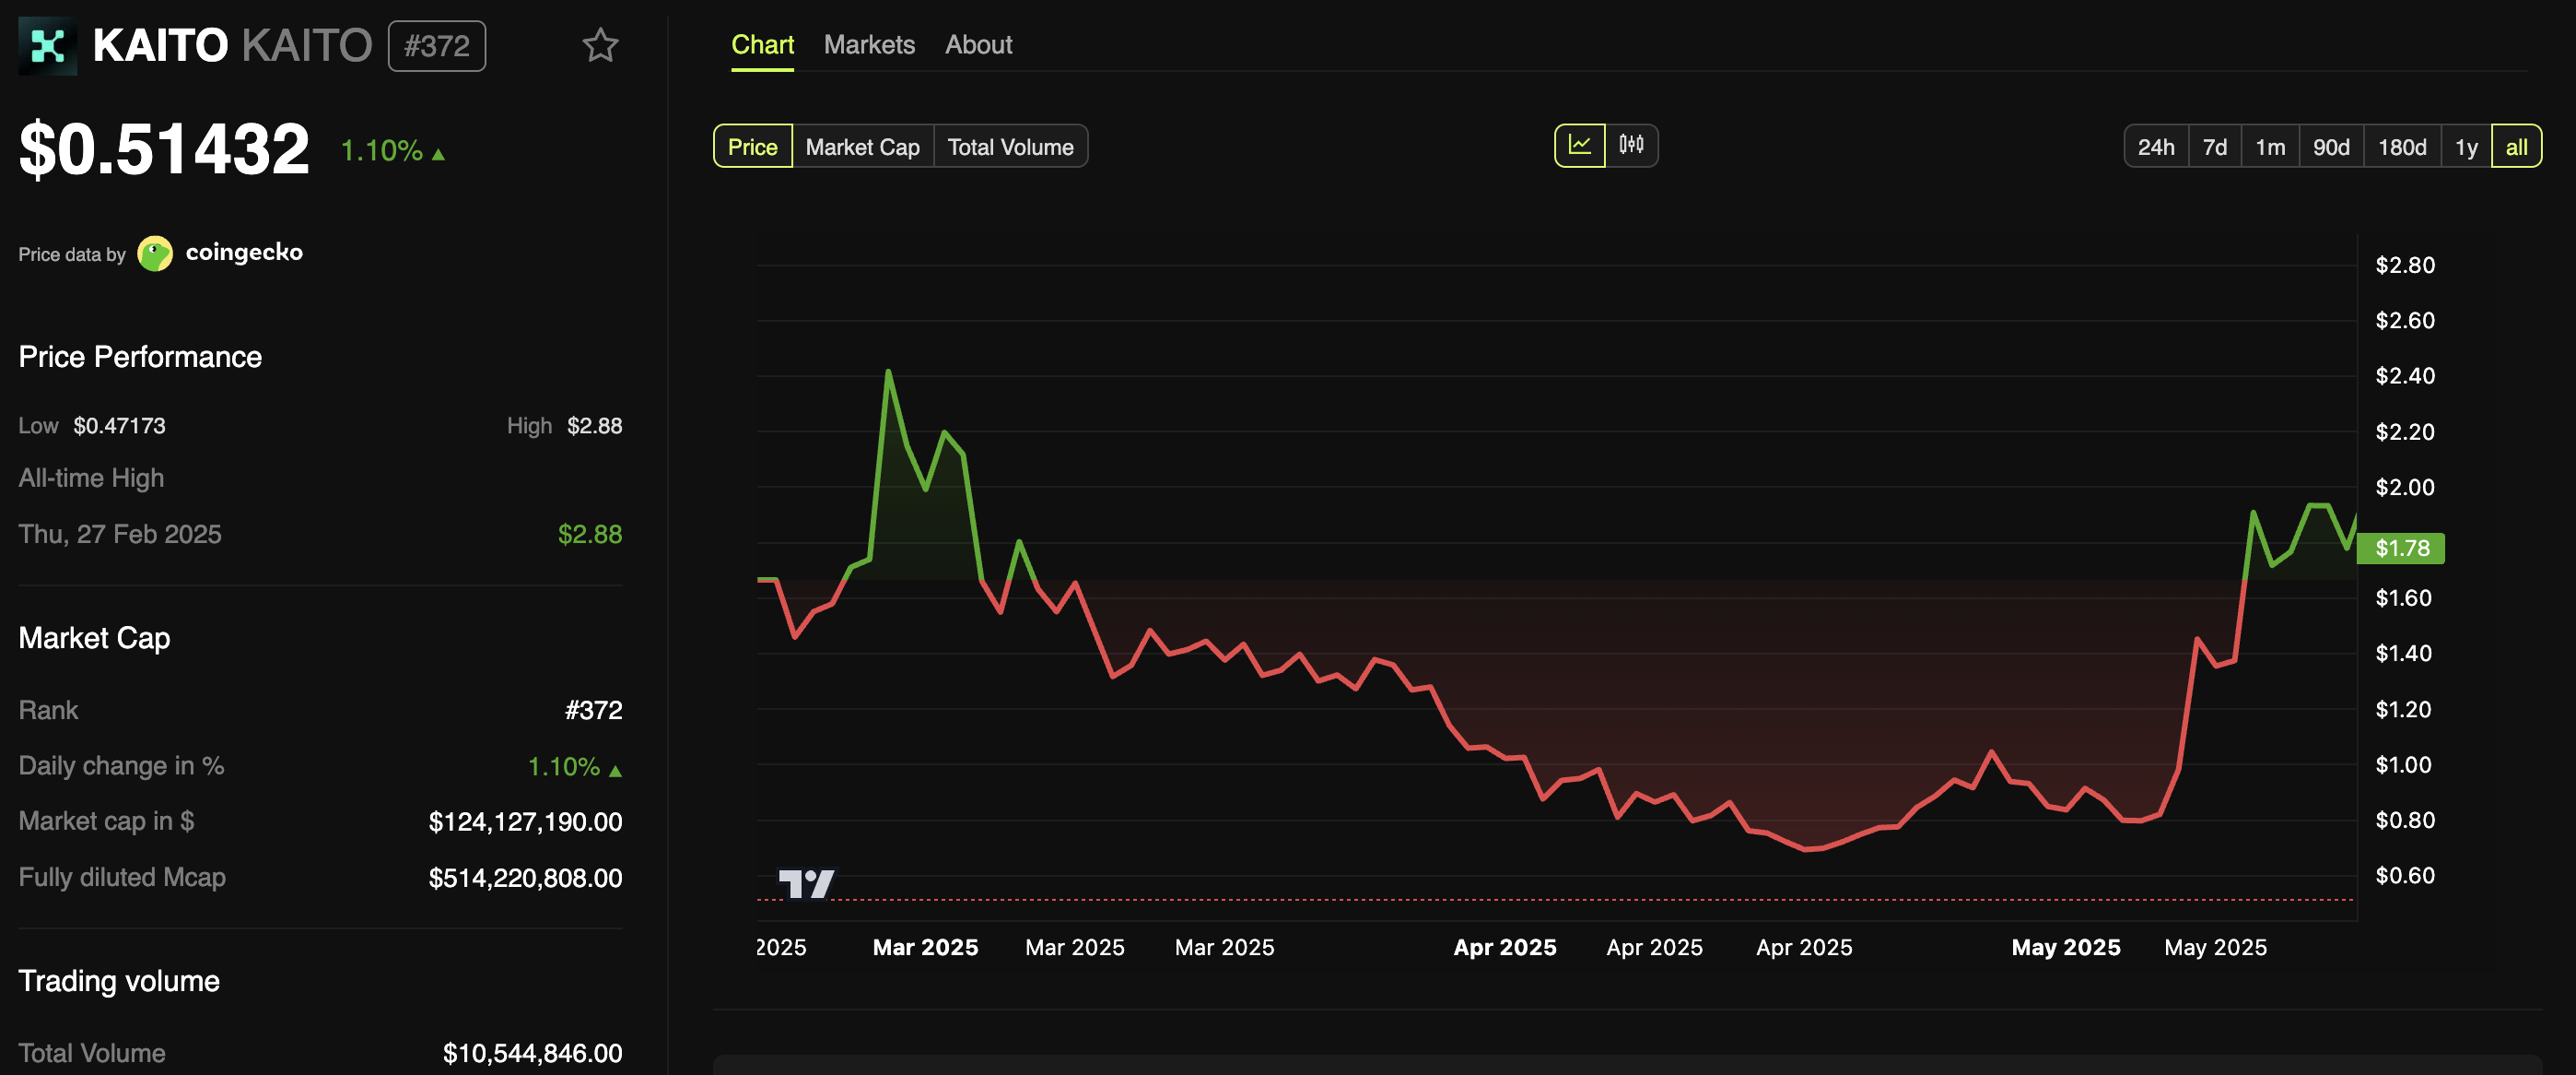Click the green up-arrow beside 1.10%
2576x1075 pixels.
click(x=438, y=153)
